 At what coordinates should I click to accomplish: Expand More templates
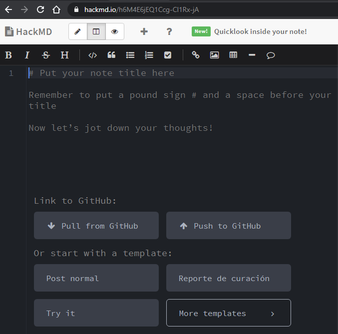tap(229, 313)
